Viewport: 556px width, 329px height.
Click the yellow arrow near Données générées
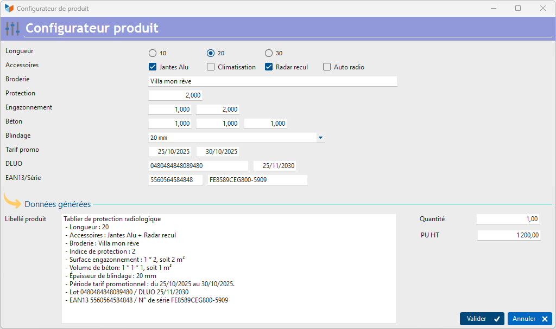[12, 201]
